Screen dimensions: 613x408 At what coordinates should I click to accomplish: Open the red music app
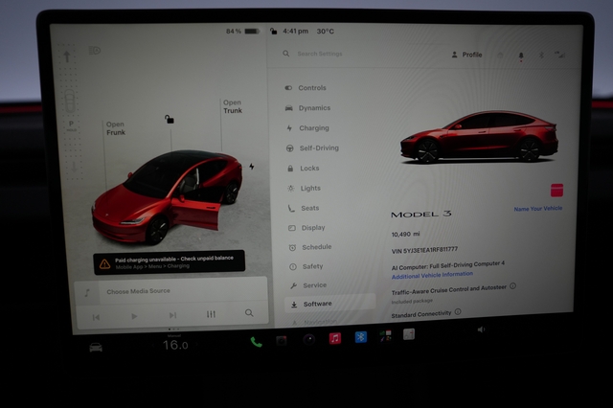pyautogui.click(x=334, y=338)
